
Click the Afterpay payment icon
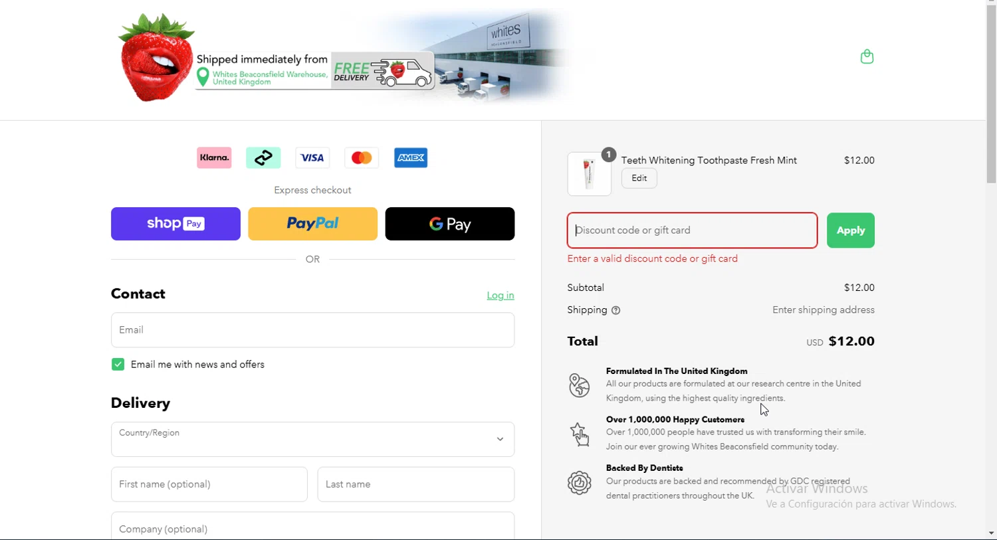click(x=263, y=157)
